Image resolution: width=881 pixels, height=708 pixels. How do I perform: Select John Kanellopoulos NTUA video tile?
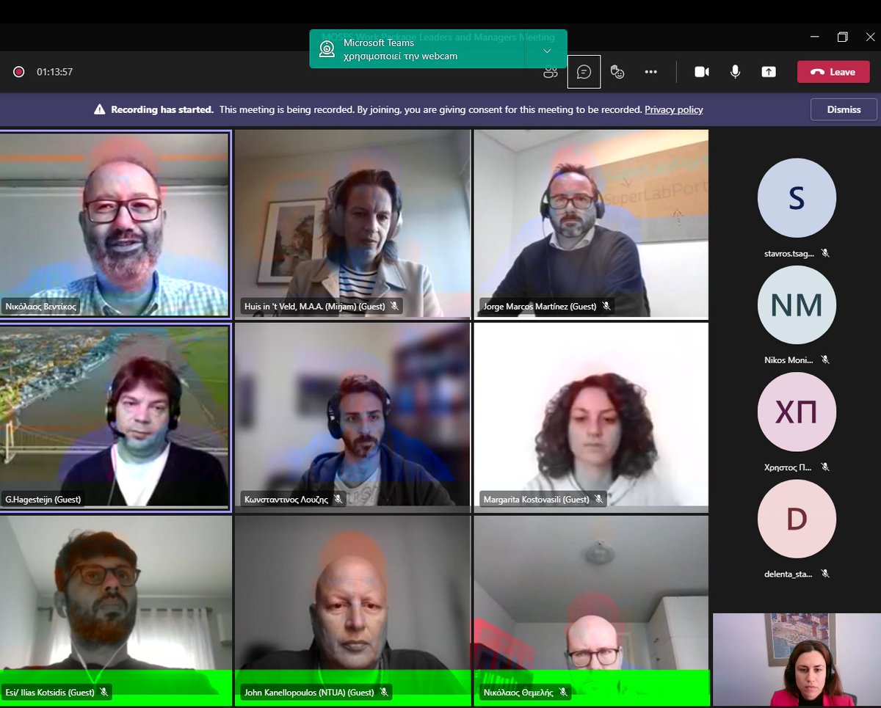tap(352, 610)
